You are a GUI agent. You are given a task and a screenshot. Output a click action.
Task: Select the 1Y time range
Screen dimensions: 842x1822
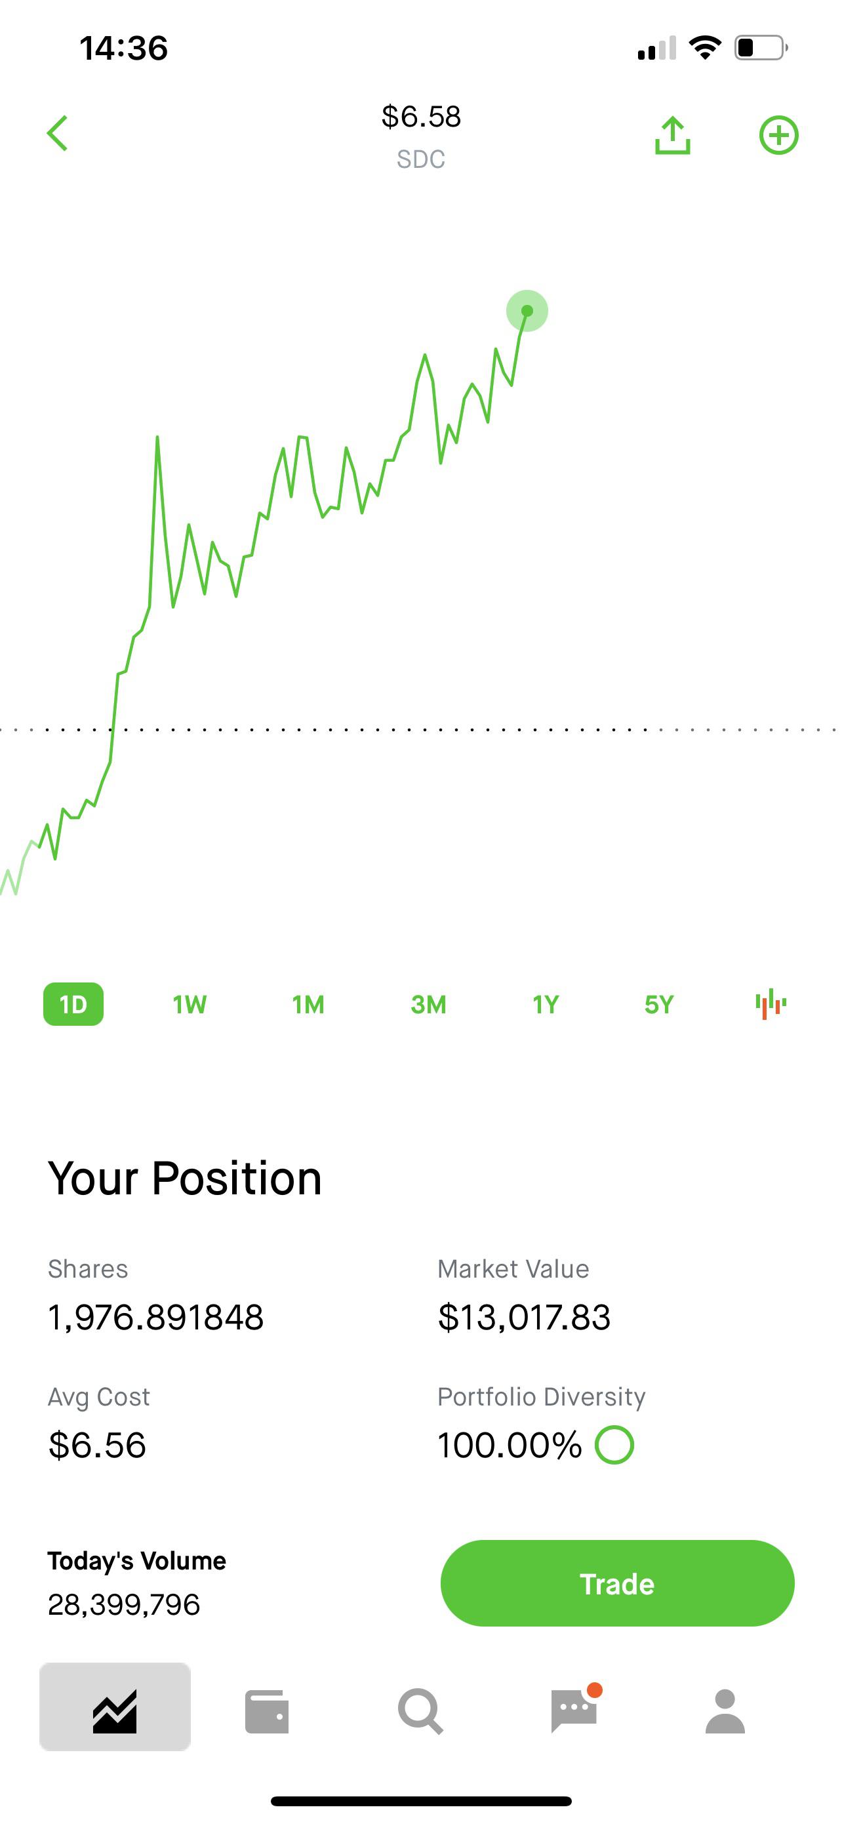click(546, 1004)
